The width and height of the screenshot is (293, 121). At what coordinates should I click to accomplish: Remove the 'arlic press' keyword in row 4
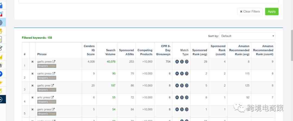pos(33,97)
